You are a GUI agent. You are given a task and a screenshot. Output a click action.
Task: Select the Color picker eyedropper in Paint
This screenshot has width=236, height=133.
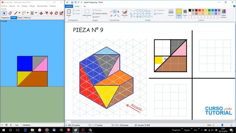(x=115, y=16)
